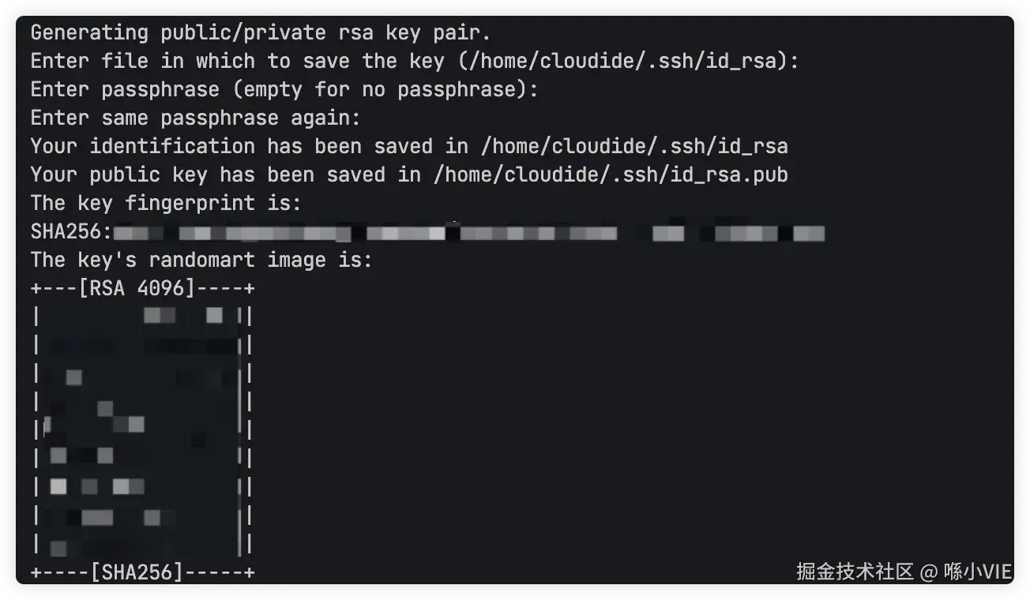Click "The key's randomart image is:" line
Image resolution: width=1030 pixels, height=600 pixels.
[201, 261]
